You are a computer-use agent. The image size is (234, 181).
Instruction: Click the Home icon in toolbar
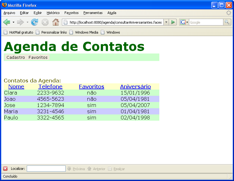pos(55,22)
